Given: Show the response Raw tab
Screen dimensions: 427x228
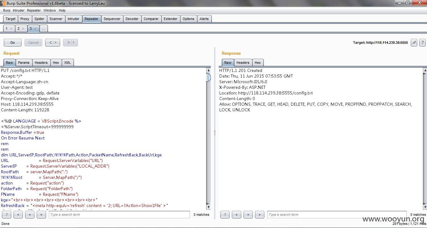Looking at the screenshot, I should point(228,63).
